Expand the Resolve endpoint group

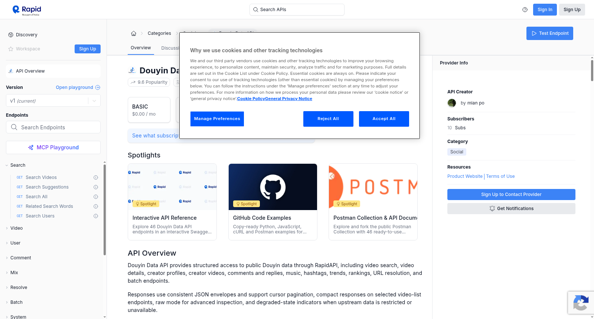pyautogui.click(x=7, y=288)
